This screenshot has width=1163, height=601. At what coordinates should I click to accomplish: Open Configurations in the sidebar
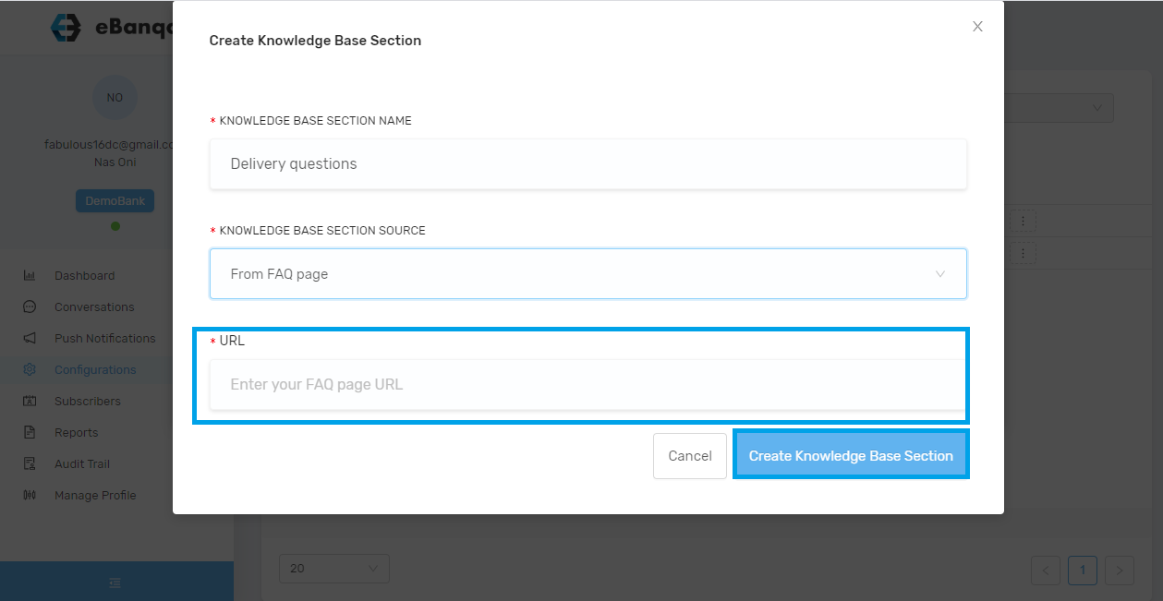click(95, 369)
